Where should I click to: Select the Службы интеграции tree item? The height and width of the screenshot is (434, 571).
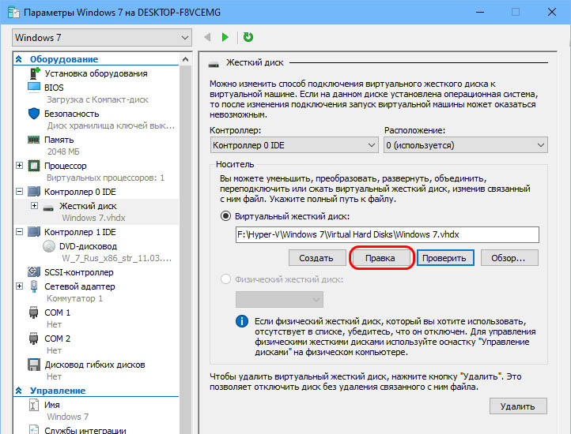[x=85, y=430]
